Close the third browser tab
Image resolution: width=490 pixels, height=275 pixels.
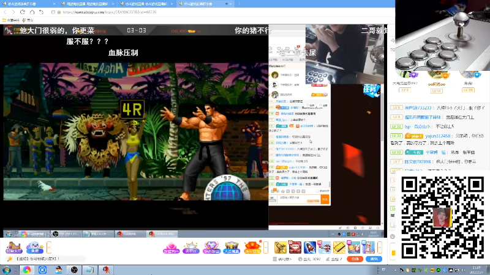(171, 4)
